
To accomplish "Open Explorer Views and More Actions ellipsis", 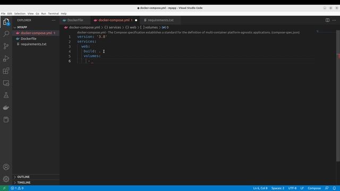I will click(x=54, y=20).
